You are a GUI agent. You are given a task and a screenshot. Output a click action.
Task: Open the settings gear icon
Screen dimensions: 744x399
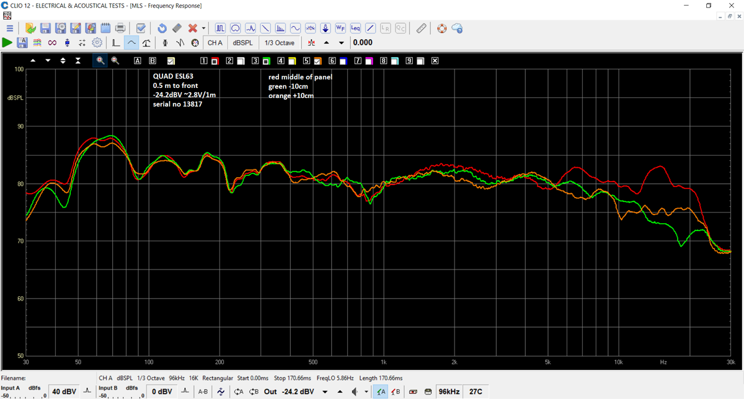coord(97,43)
